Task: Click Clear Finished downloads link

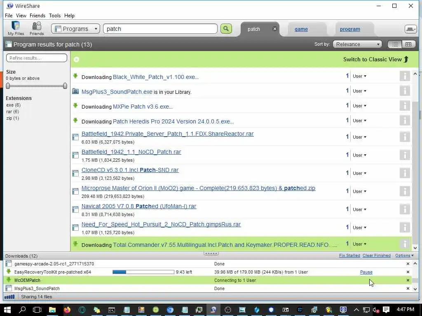Action: (376, 256)
